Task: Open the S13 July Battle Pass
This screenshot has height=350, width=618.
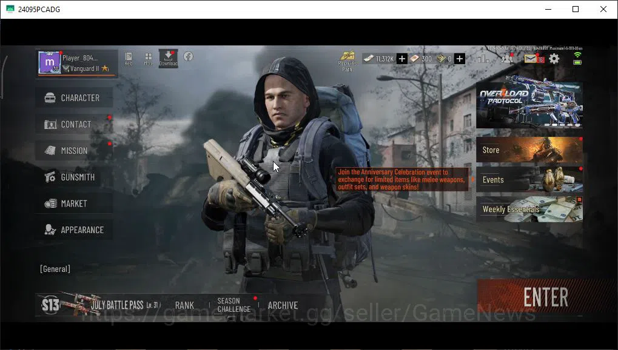Action: pyautogui.click(x=100, y=305)
